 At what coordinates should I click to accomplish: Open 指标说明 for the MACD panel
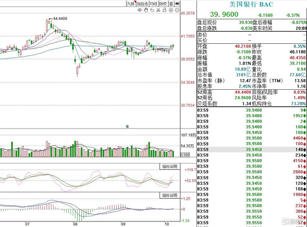(x=170, y=196)
